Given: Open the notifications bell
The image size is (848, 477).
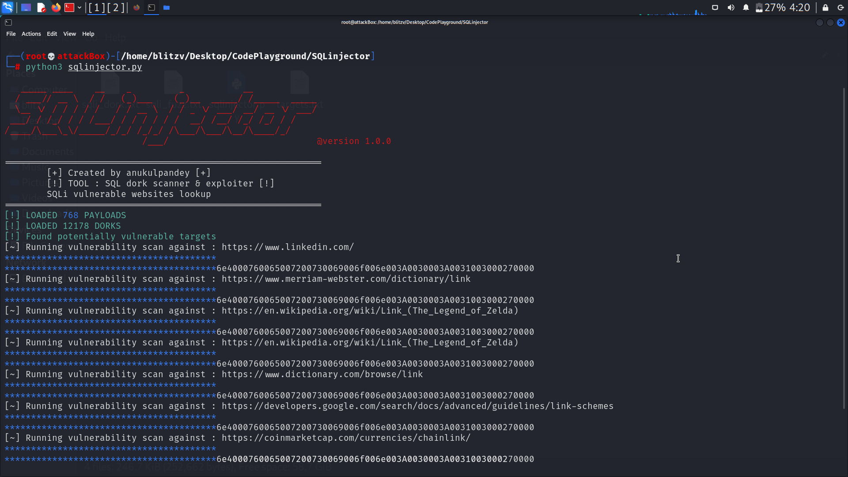Looking at the screenshot, I should 746,8.
